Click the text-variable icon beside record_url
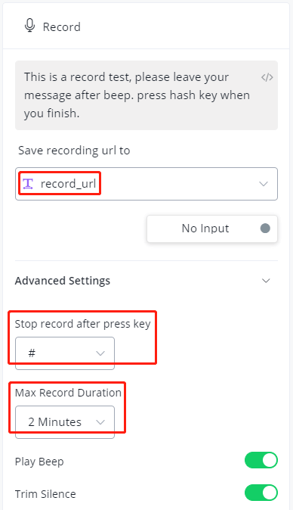 (x=28, y=184)
